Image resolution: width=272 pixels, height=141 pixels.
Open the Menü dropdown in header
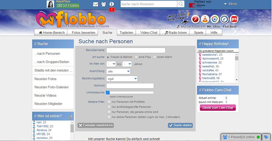(231, 4)
